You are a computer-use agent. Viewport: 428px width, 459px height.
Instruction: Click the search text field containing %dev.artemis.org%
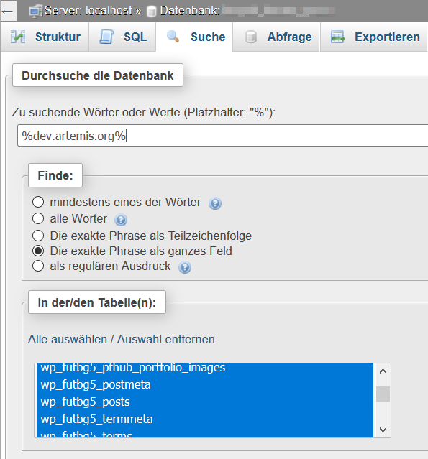tap(223, 136)
